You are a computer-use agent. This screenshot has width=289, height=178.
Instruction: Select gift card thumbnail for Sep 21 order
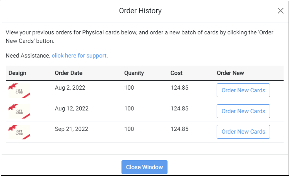(19, 132)
